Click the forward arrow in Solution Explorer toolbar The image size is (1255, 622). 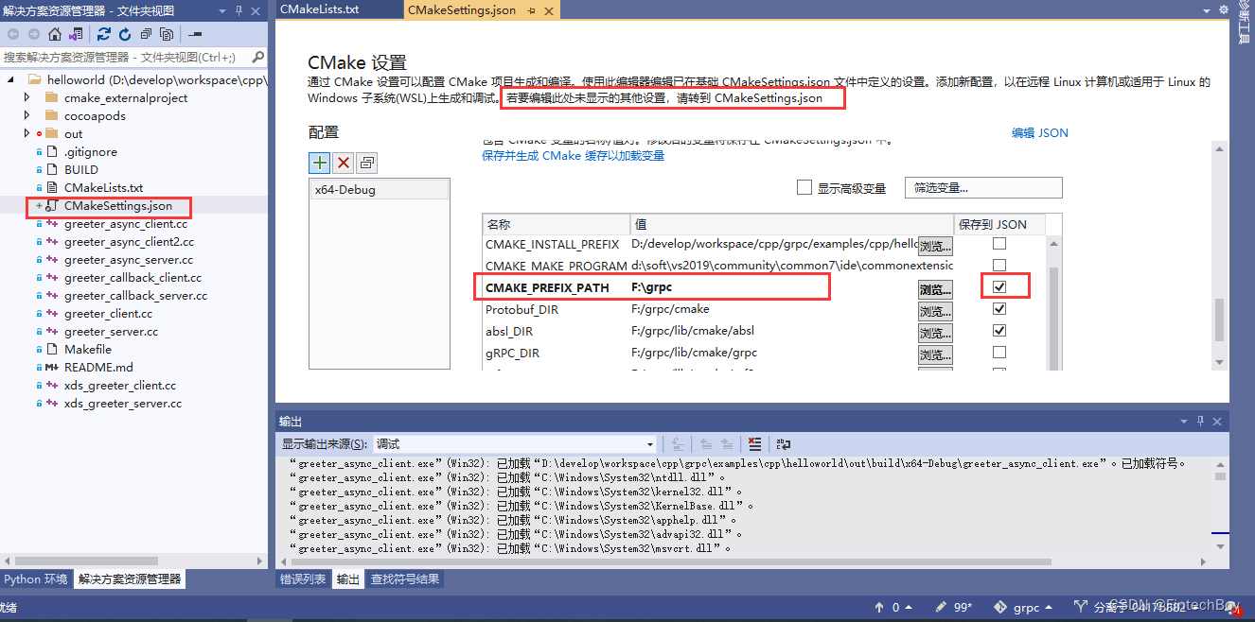(33, 34)
